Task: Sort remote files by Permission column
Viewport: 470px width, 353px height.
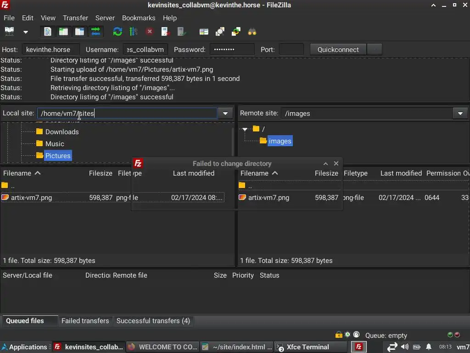Action: 443,173
